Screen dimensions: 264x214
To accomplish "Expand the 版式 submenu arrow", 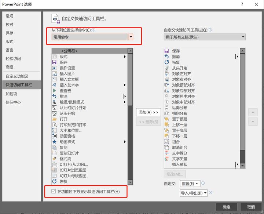I will click(x=125, y=57).
